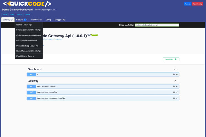
Task: Expand the root GET / endpoint chevron
Action: (177, 74)
